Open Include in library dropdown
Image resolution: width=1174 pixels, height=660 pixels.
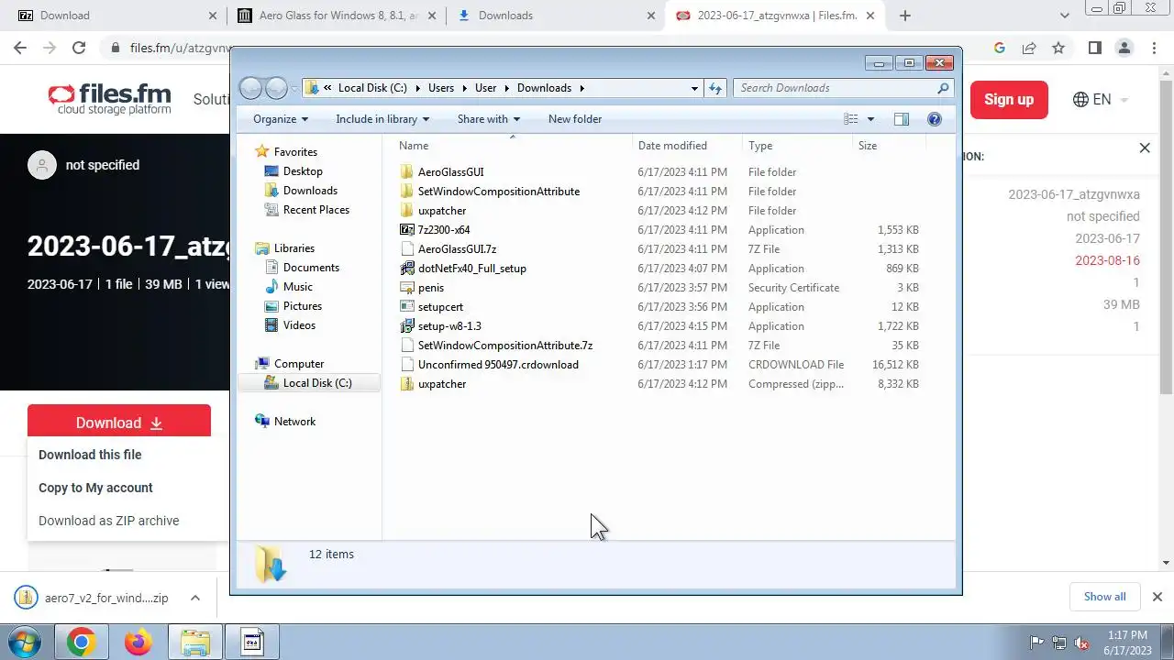click(x=382, y=119)
